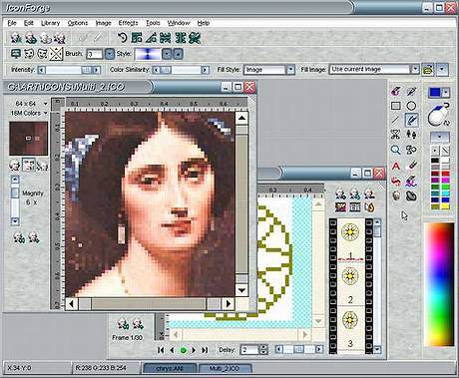Click the open folder icon beside Fill Image
459x378 pixels.
pos(428,70)
